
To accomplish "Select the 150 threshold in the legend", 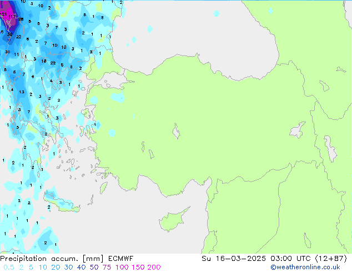I will (138, 268).
